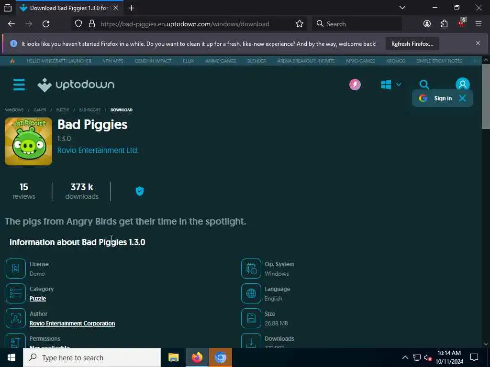
Task: Click the License info icon
Action: [x=16, y=269]
